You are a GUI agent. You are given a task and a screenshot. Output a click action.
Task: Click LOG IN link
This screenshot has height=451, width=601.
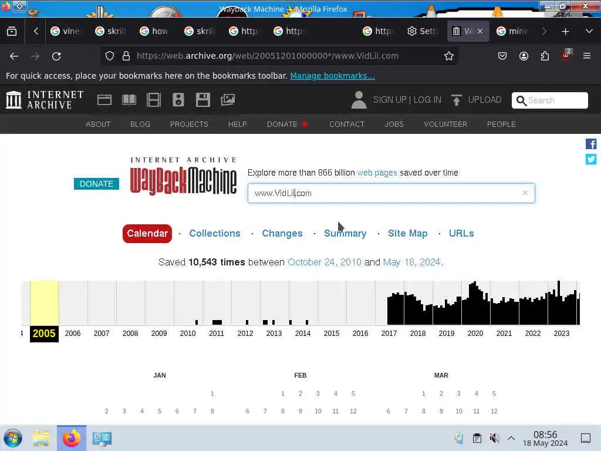tap(427, 100)
